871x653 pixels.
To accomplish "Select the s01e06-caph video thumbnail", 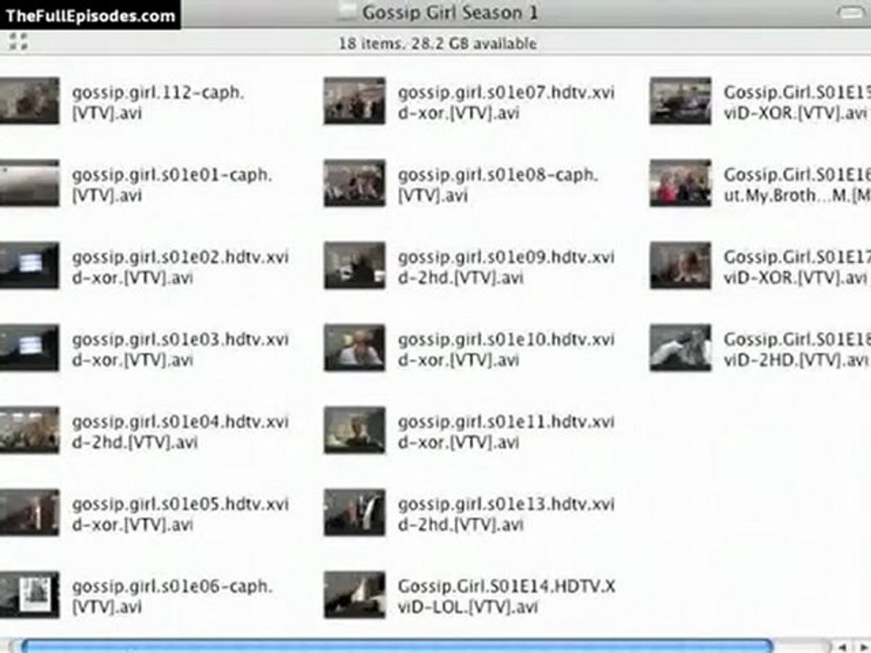I will [29, 595].
